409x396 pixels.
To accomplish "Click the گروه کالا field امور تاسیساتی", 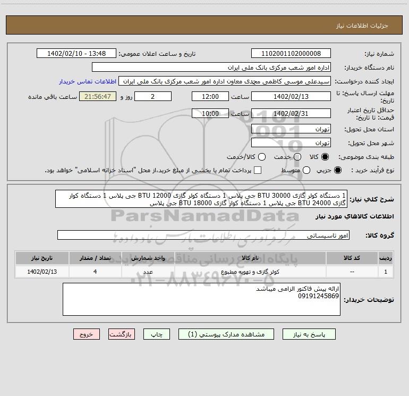I will tap(203, 235).
